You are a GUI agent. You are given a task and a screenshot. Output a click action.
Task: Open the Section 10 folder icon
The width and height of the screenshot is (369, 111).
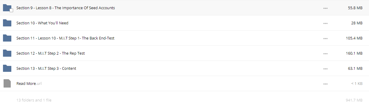[7, 23]
